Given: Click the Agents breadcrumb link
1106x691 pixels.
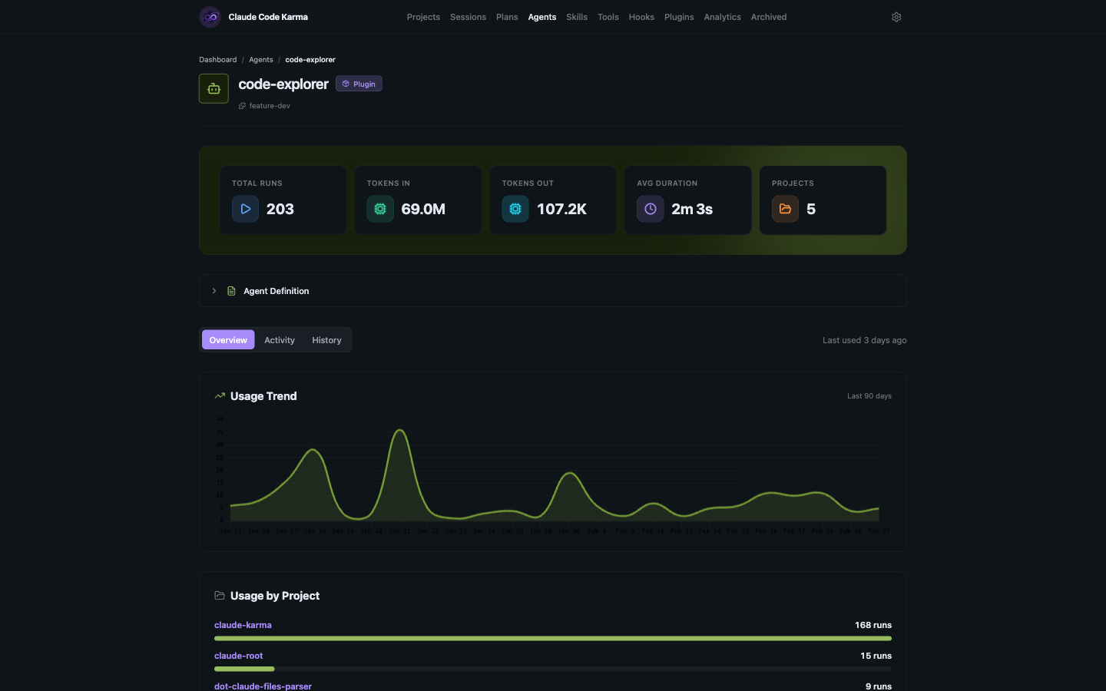Looking at the screenshot, I should [x=261, y=60].
